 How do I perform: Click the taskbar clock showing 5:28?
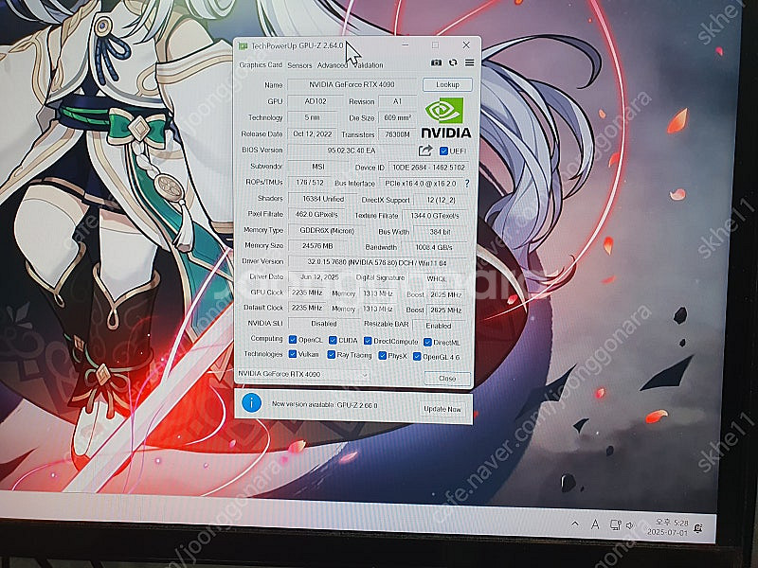(x=668, y=527)
